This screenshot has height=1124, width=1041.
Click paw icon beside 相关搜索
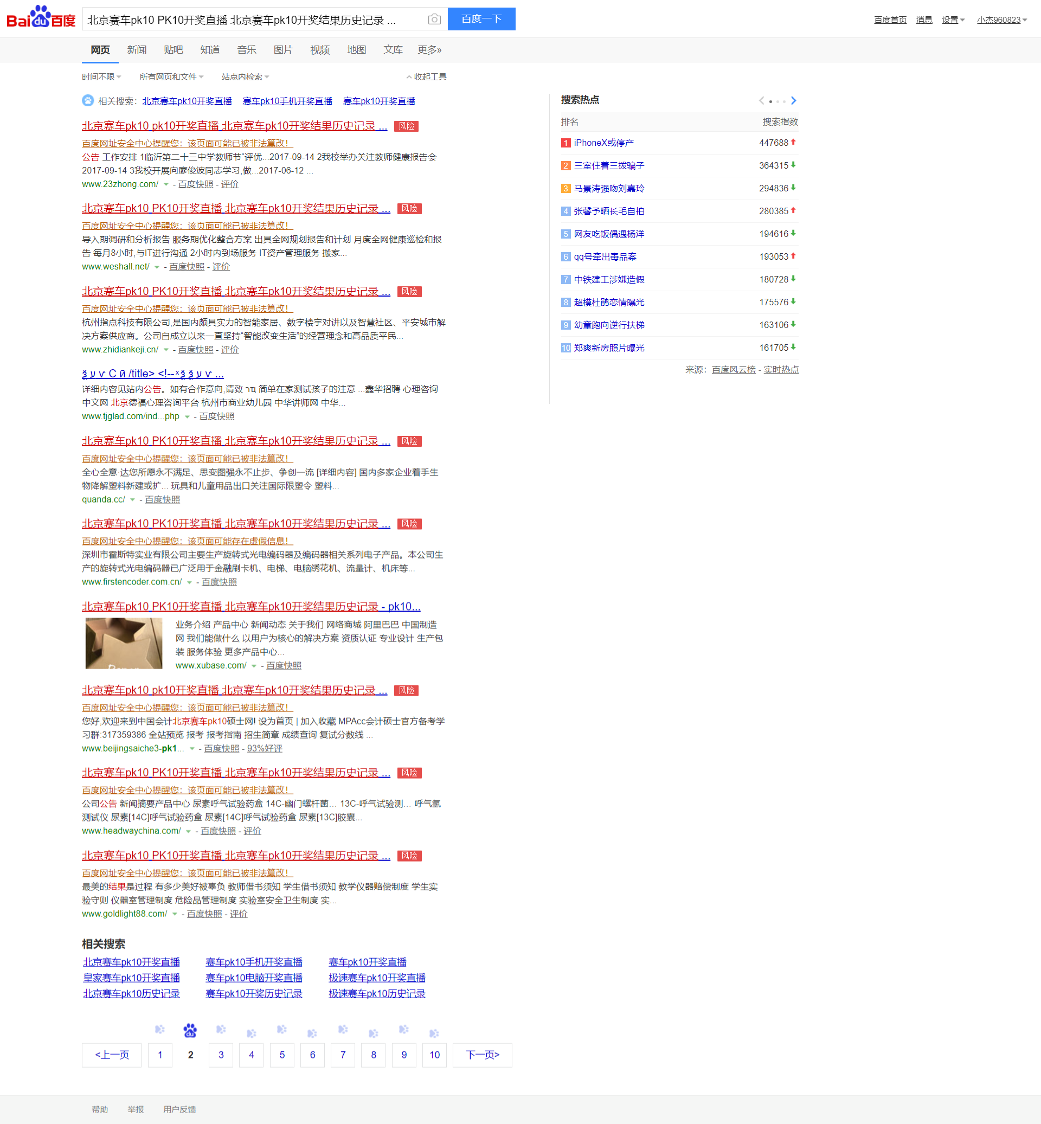click(88, 100)
